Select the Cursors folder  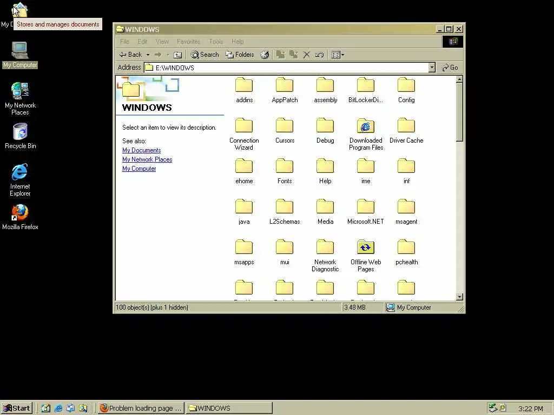[x=285, y=131]
